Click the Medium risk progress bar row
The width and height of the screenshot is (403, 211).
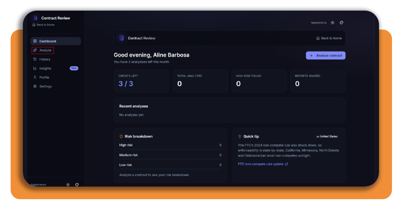[x=170, y=156]
